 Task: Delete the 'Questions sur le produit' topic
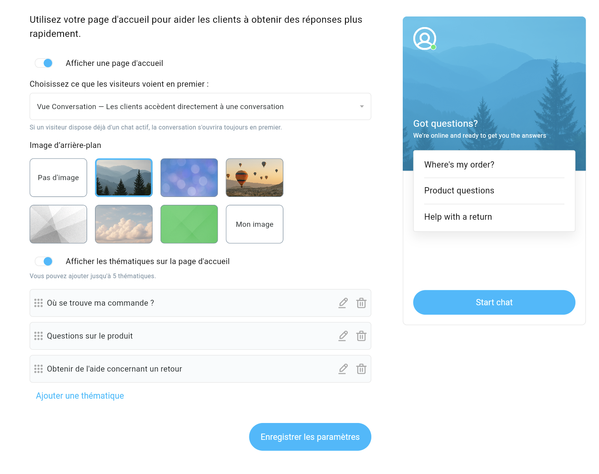pyautogui.click(x=361, y=336)
